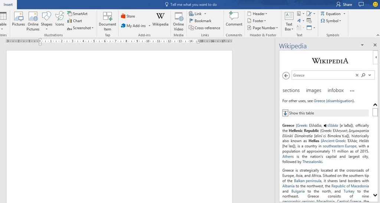Open the Albania link
This screenshot has height=203, width=380.
[x=288, y=186]
